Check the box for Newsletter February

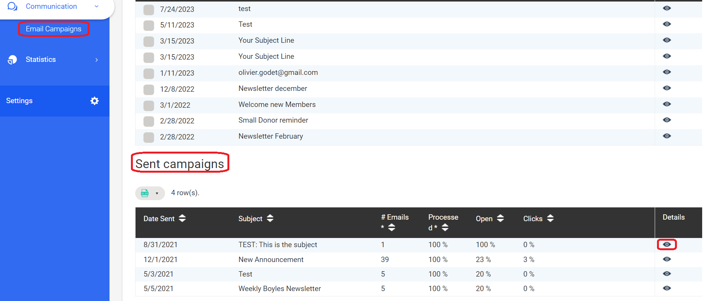click(149, 137)
